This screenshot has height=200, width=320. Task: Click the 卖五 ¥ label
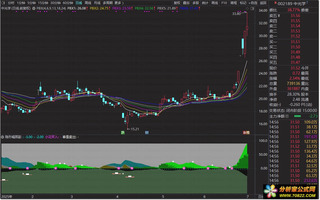point(275,16)
